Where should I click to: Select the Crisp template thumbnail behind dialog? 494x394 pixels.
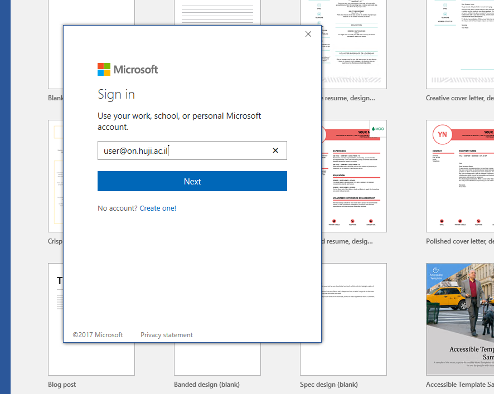point(56,176)
